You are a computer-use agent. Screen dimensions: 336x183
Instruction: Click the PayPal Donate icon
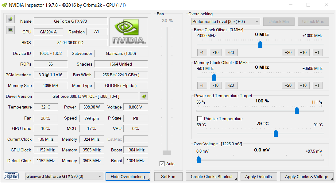click(x=11, y=176)
